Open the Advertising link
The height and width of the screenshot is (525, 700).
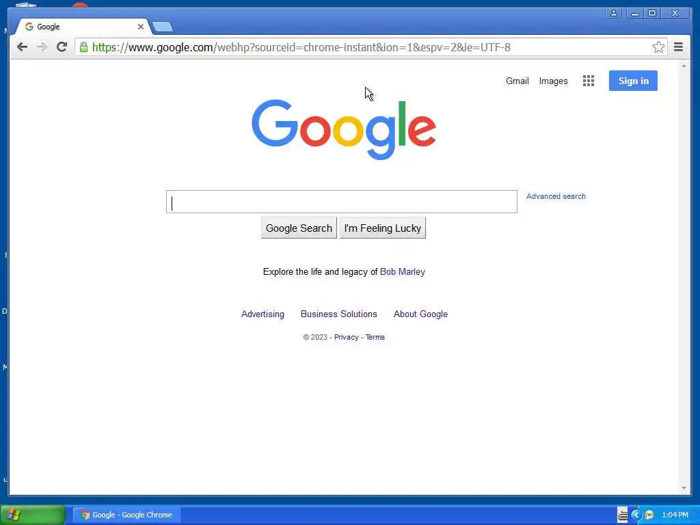tap(262, 314)
